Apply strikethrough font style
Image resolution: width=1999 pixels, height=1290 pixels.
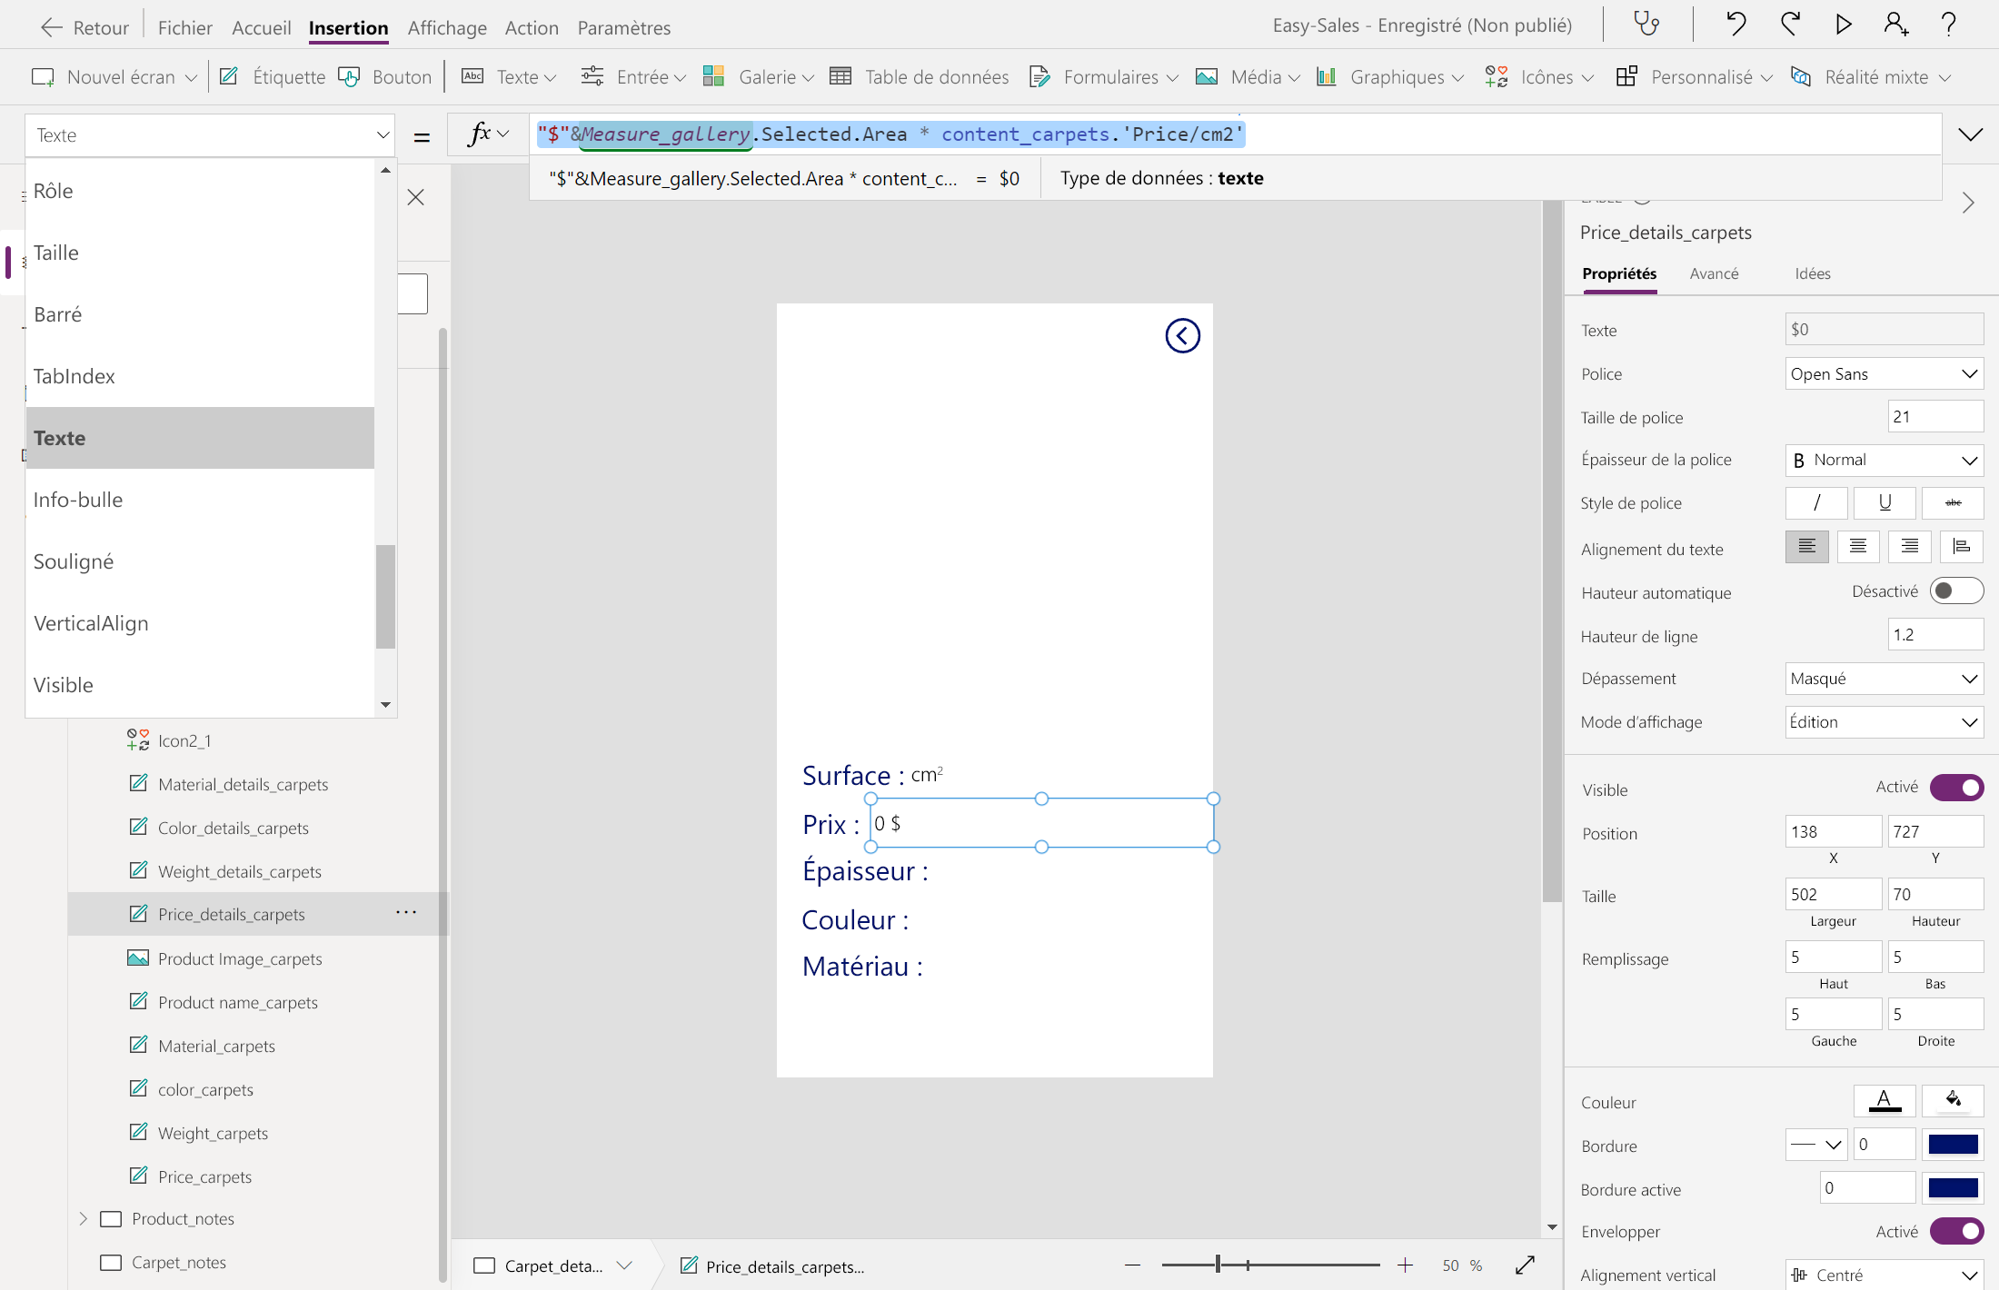1954,502
